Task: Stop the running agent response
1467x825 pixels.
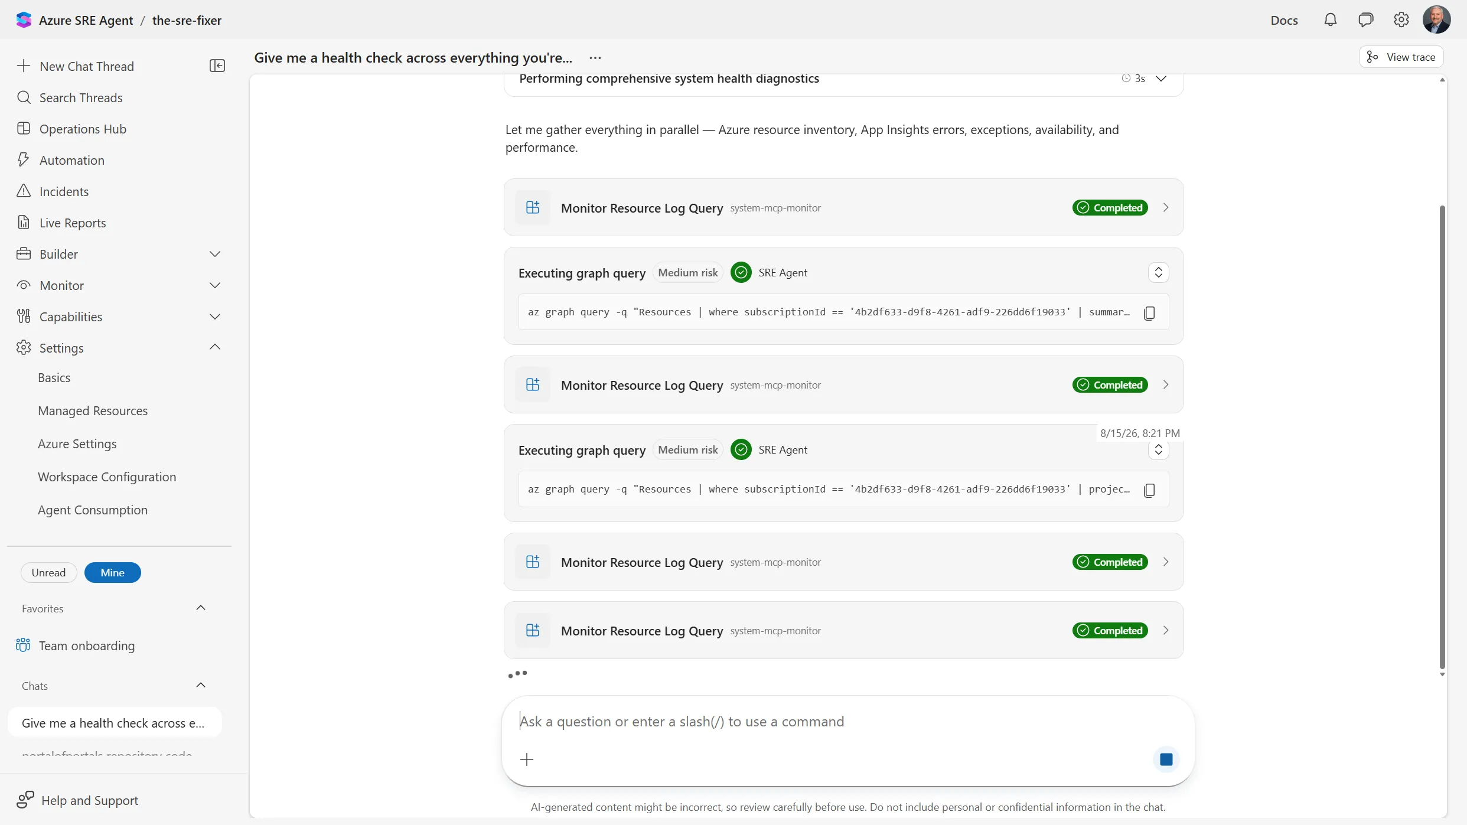Action: (1166, 759)
